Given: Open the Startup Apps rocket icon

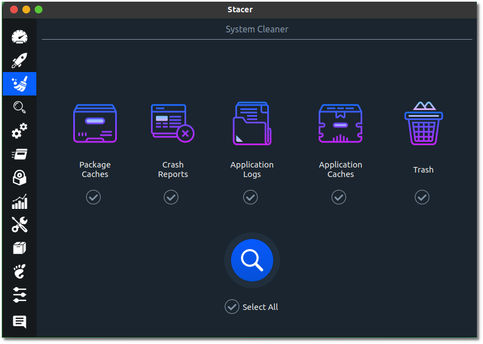Looking at the screenshot, I should click(19, 61).
